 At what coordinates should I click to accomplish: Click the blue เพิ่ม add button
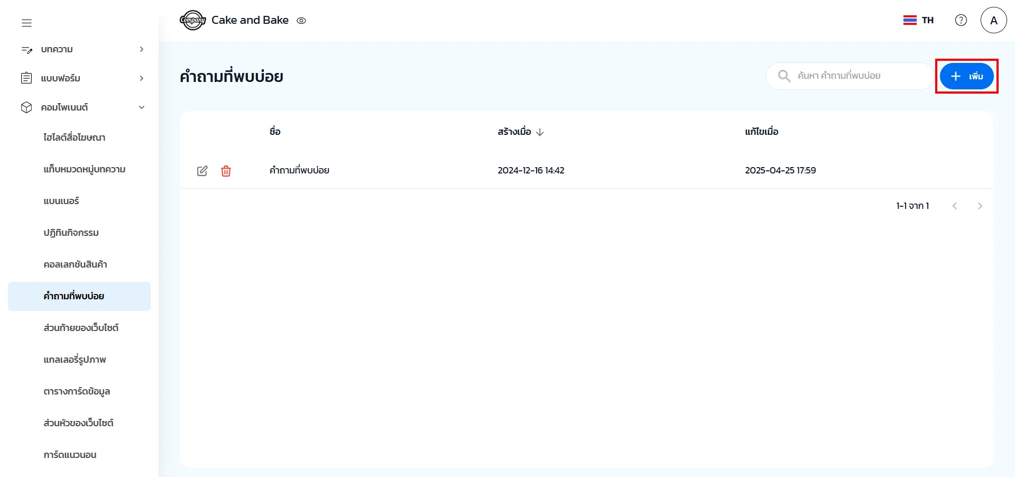click(x=966, y=76)
